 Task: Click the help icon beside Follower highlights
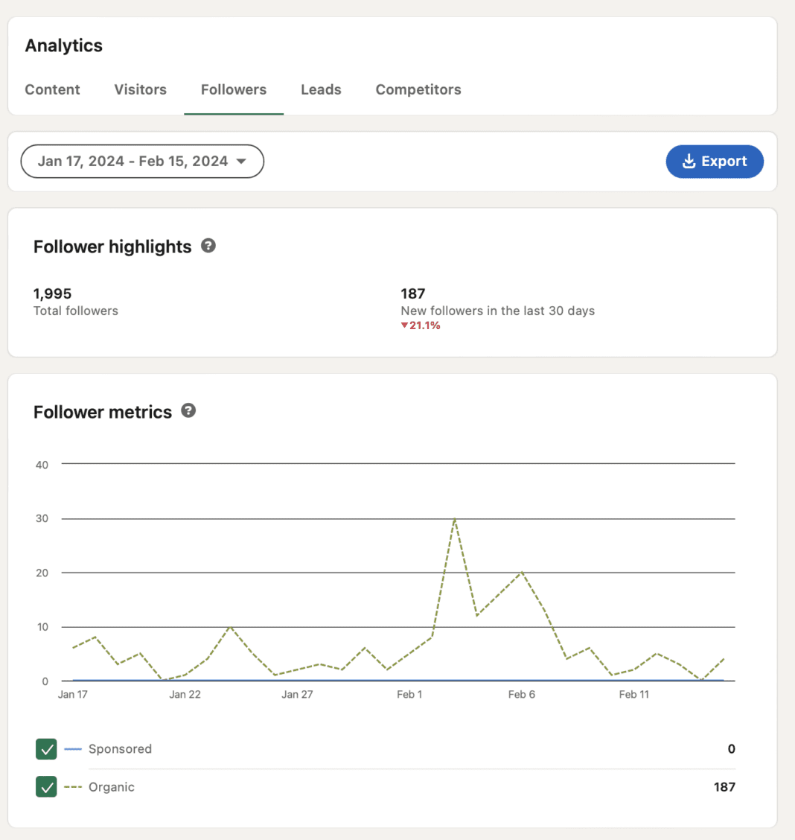[x=208, y=246]
